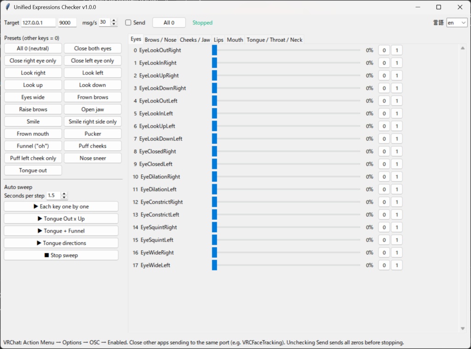Show the Tongue / Throat / Neck tab
Screen dimensions: 471x349
click(x=275, y=40)
